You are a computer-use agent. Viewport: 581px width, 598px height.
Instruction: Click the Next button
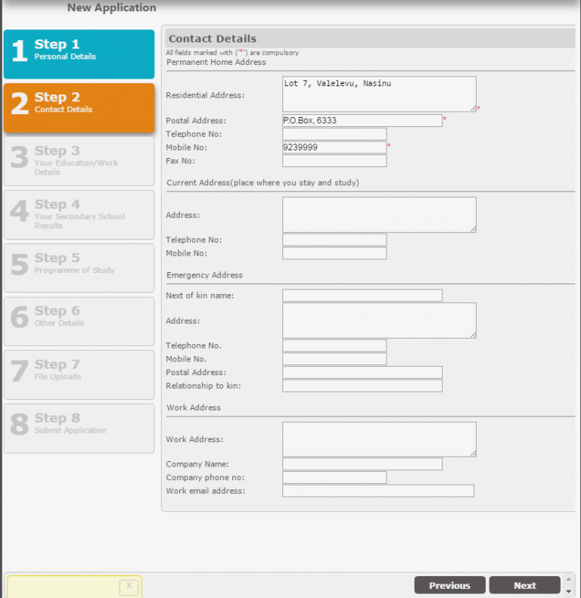tap(524, 585)
